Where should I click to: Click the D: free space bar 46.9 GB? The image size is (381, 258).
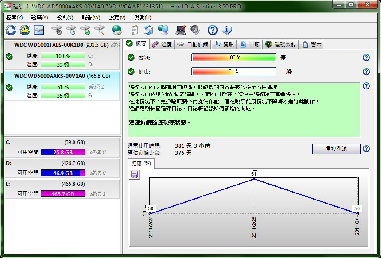(x=63, y=173)
